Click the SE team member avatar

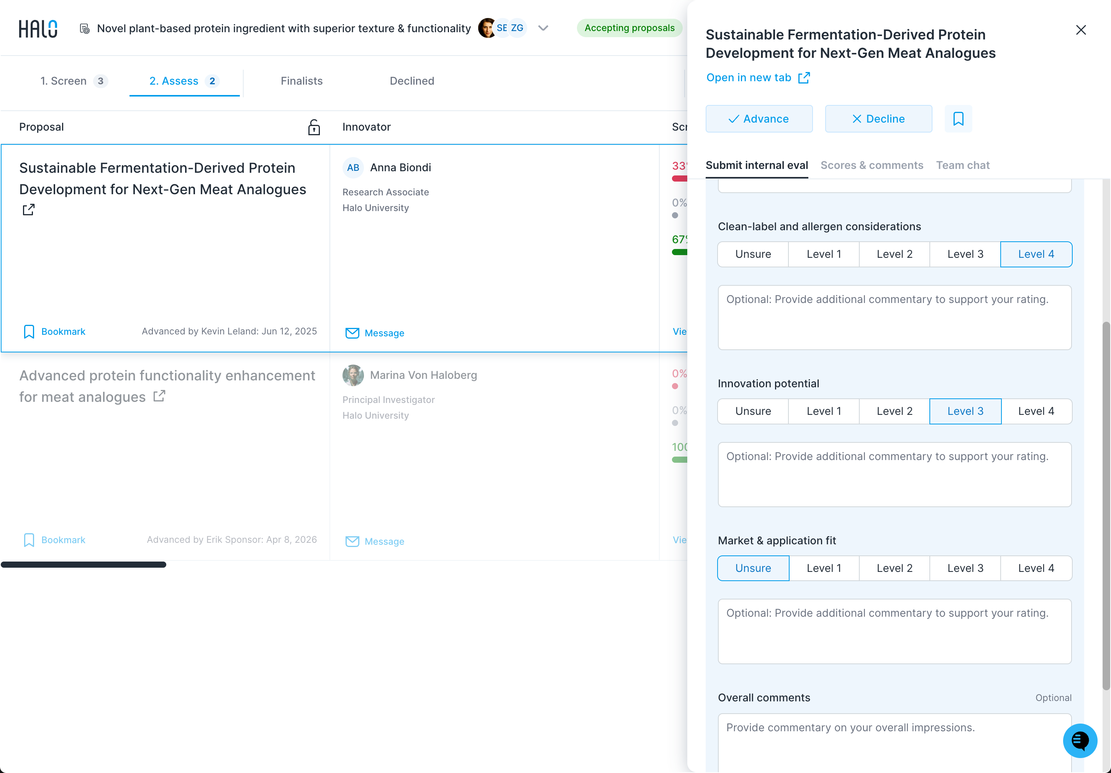pyautogui.click(x=502, y=28)
